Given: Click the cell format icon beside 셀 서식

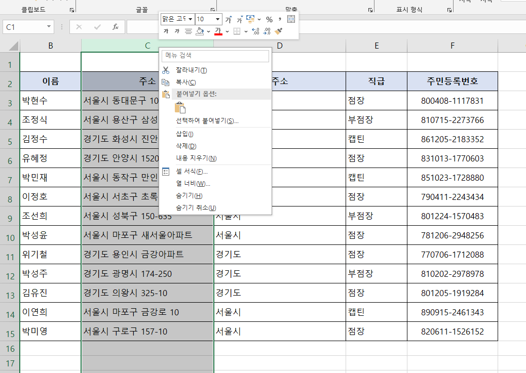Looking at the screenshot, I should (x=166, y=172).
